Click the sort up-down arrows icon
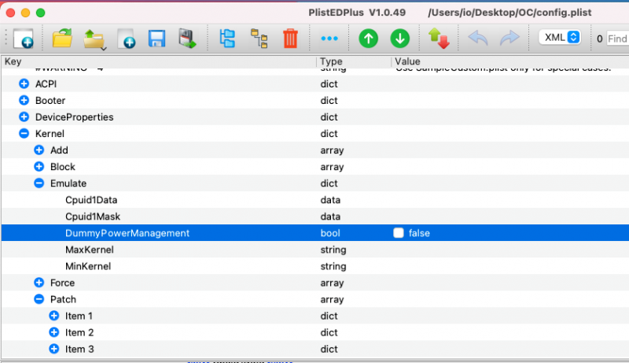This screenshot has height=363, width=629. [439, 39]
